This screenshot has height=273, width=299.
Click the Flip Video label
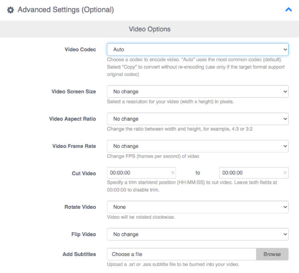(83, 234)
